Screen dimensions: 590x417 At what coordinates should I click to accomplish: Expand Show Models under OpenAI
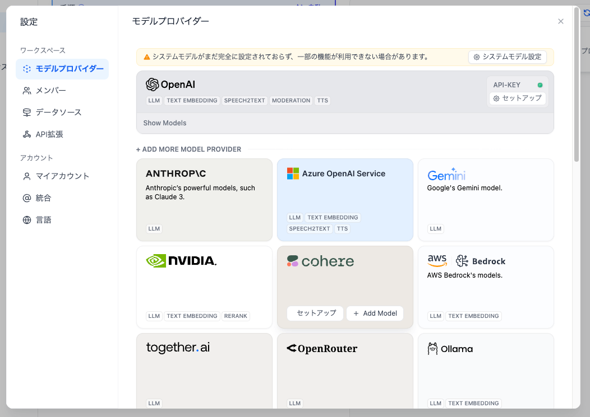[x=165, y=123]
